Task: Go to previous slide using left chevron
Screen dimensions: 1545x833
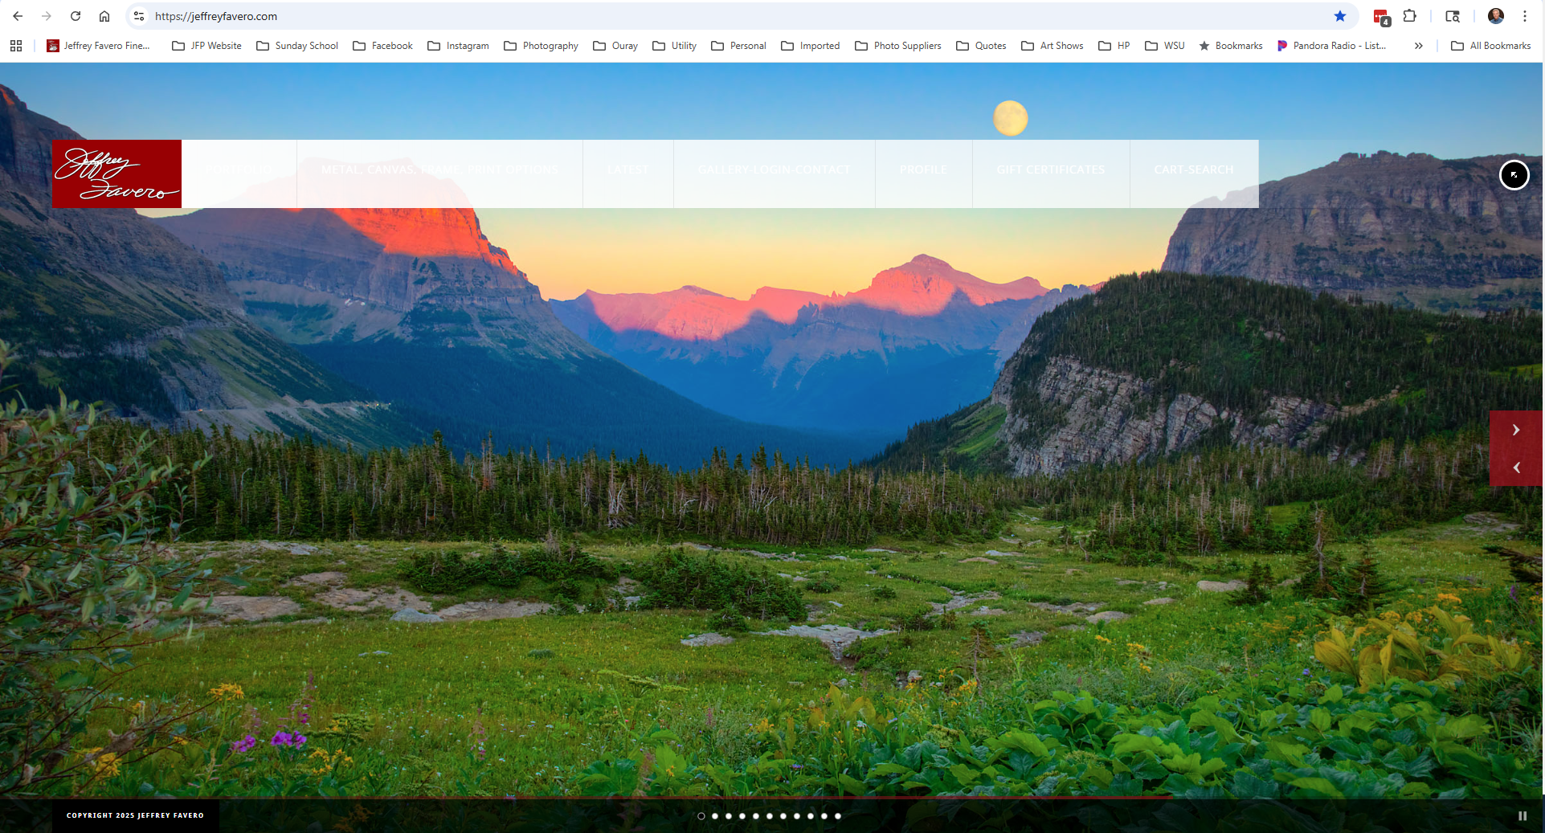Action: coord(1516,468)
